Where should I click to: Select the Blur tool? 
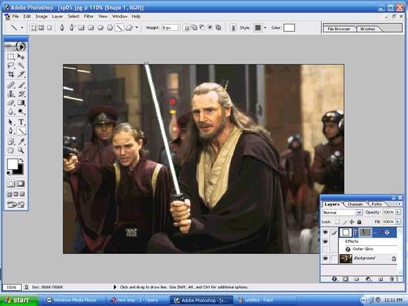(x=11, y=111)
